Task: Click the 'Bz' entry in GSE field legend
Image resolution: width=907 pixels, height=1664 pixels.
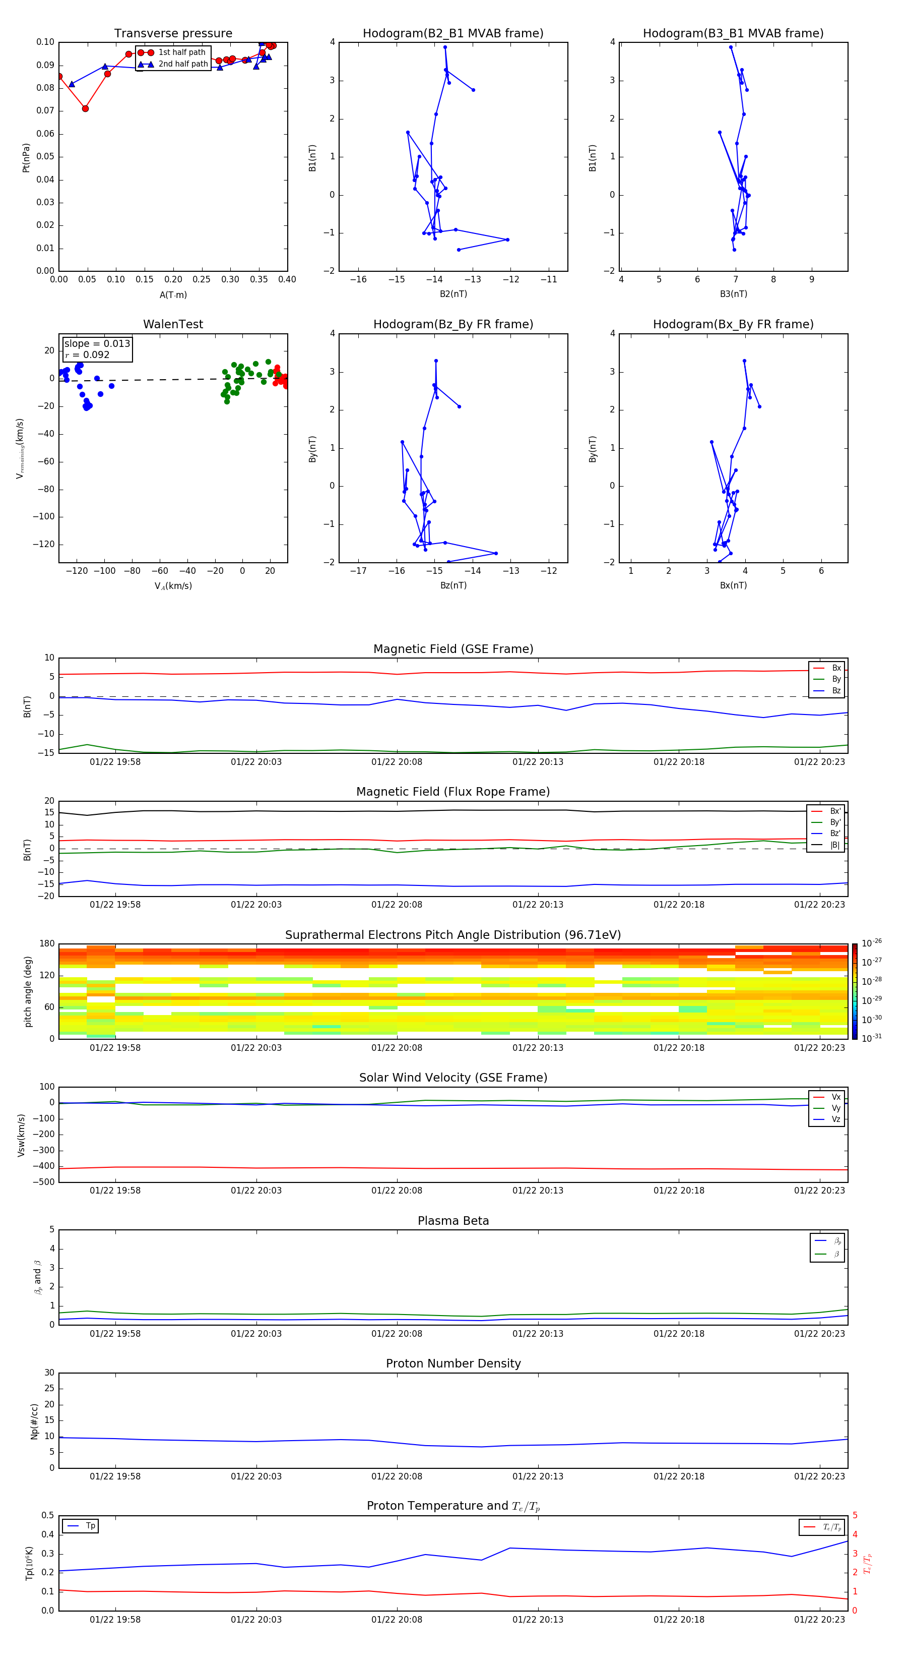Action: [827, 690]
